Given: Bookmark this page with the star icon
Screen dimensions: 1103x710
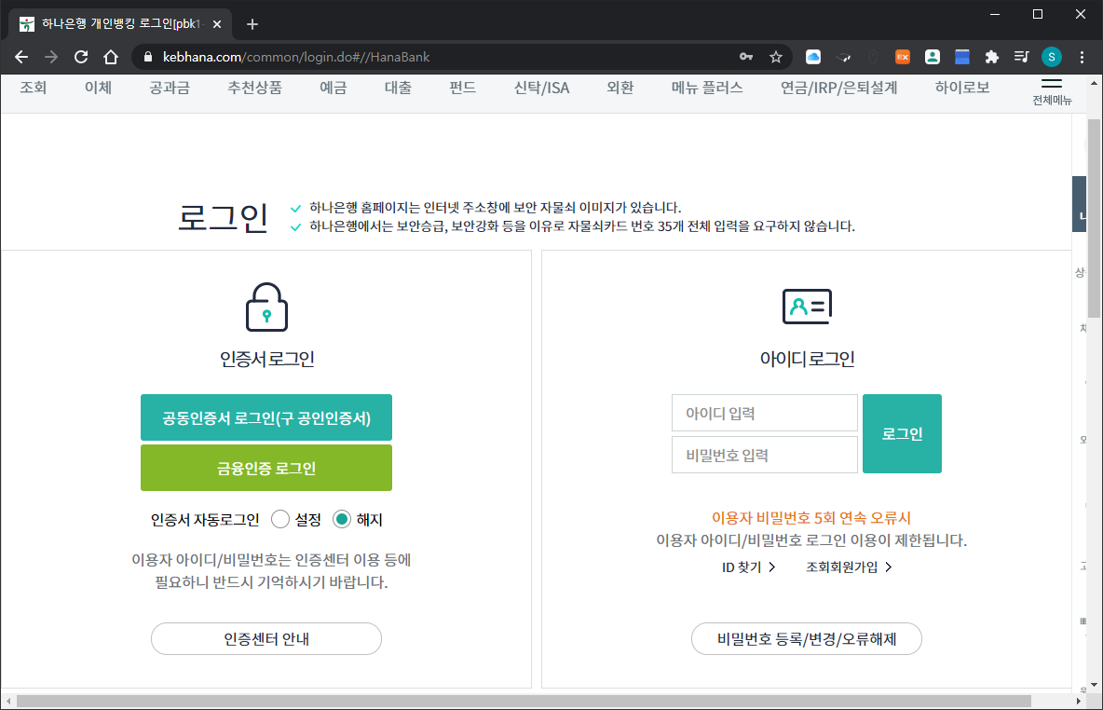Looking at the screenshot, I should (776, 57).
